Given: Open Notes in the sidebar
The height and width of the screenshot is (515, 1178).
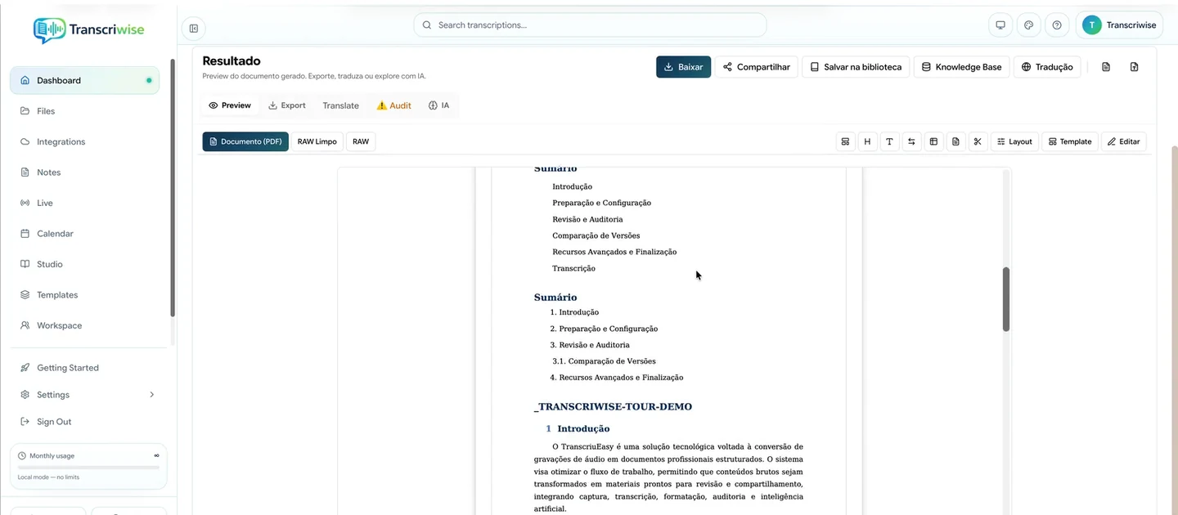Looking at the screenshot, I should (84, 172).
